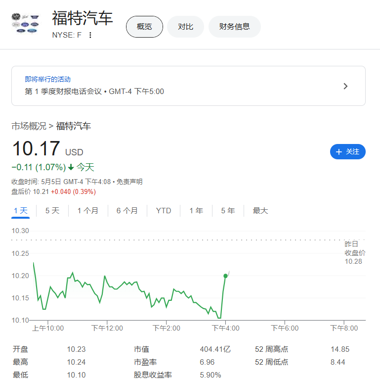Viewport: 380px width, 381px height.
Task: Click the 10.17 current price value
Action: click(x=36, y=148)
